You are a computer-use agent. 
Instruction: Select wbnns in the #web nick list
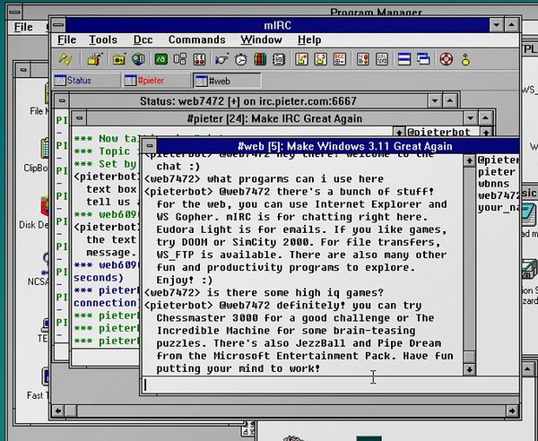pos(493,184)
